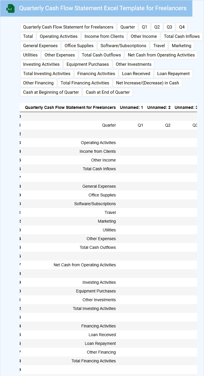Click the Unnamed: 2 column header
Screen dimensions: 204x376
click(x=159, y=107)
